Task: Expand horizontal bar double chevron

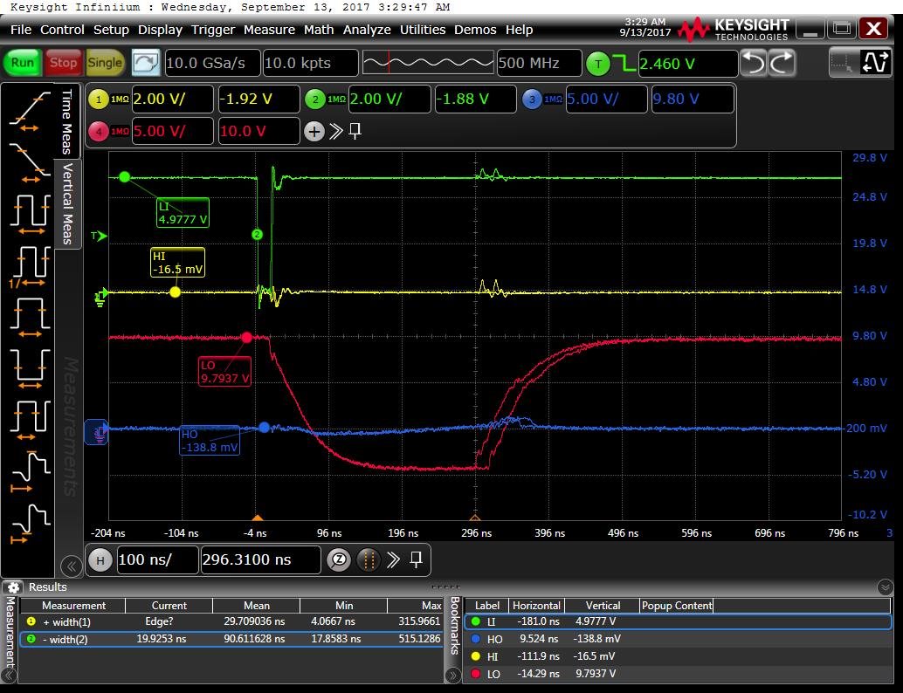Action: click(x=393, y=560)
